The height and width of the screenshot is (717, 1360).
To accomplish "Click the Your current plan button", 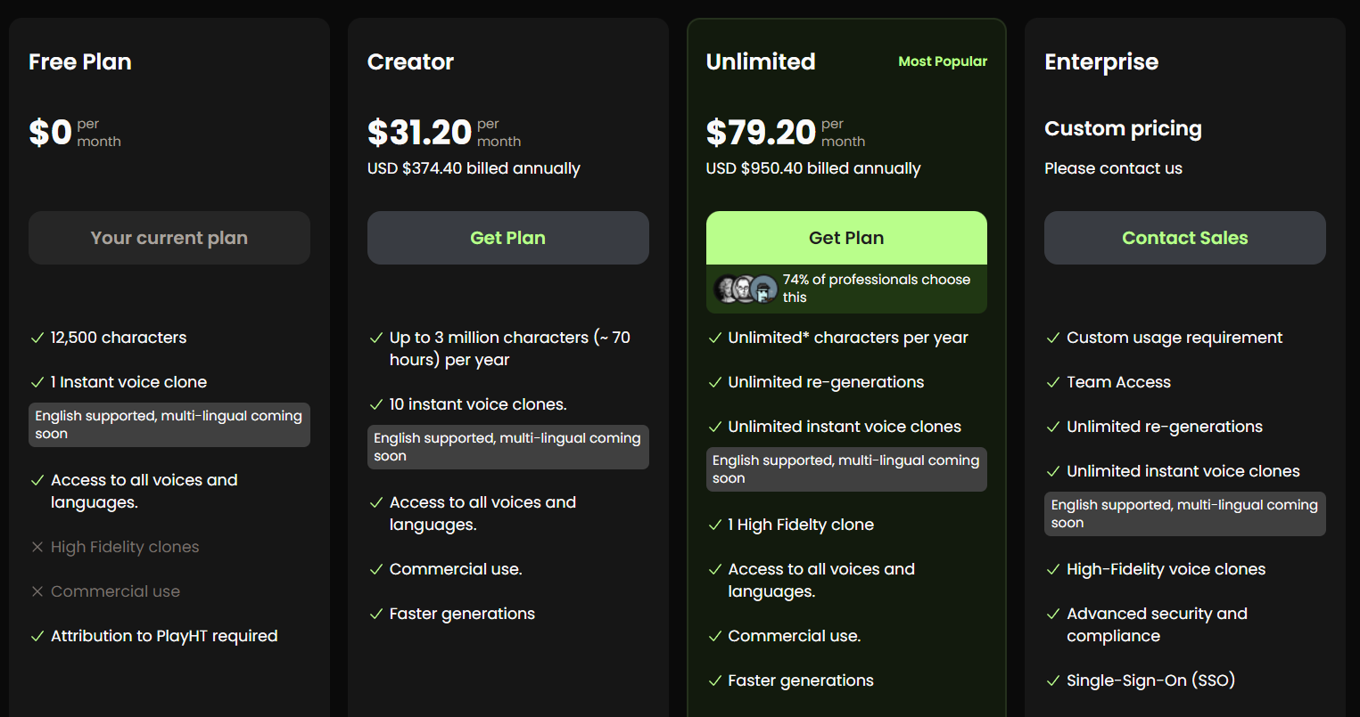I will tap(169, 238).
